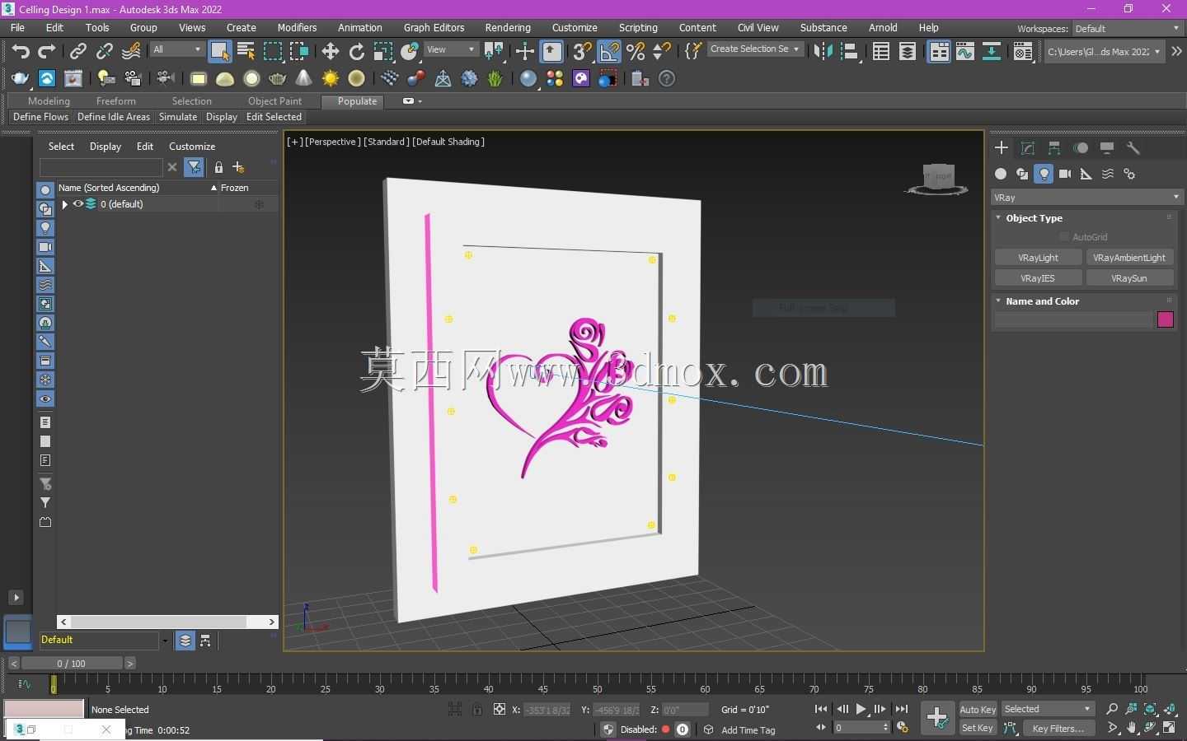Click the Undo arrow icon
The image size is (1187, 741).
21,51
